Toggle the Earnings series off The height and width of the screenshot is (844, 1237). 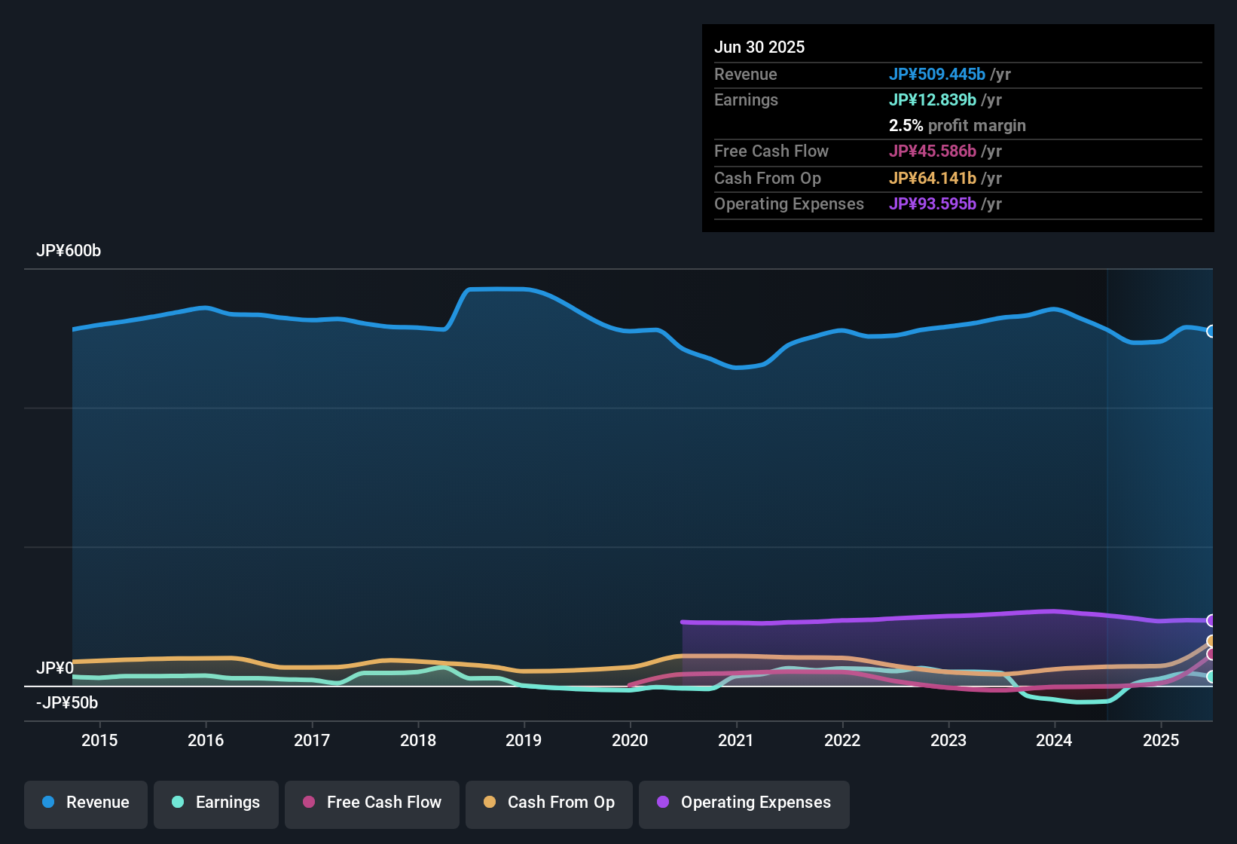pos(215,803)
